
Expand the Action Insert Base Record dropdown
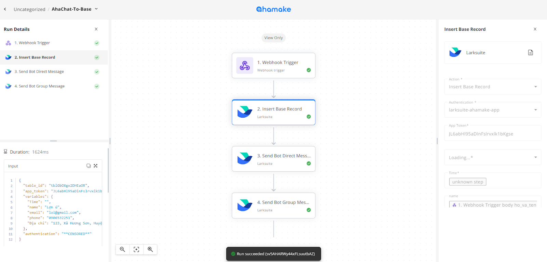click(x=493, y=87)
